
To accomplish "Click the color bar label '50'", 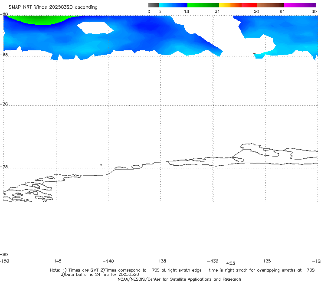I will pos(256,11).
